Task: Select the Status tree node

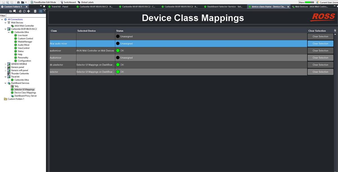Action: click(21, 51)
